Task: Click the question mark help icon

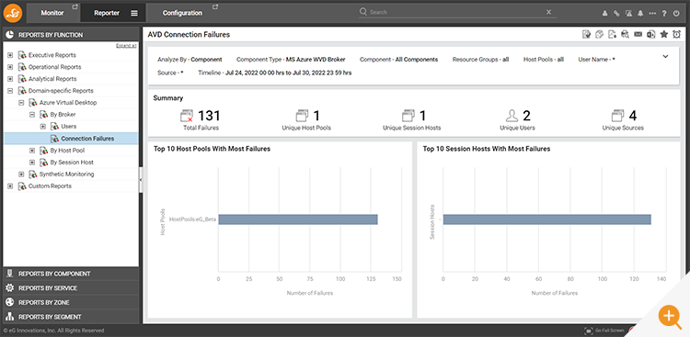Action: (x=664, y=13)
